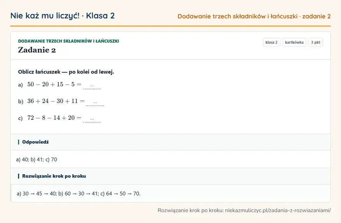This screenshot has width=341, height=223.
Task: Click 'Dodawanie trzech składników i łańcuszki · zadanie 2' header
Action: [254, 16]
